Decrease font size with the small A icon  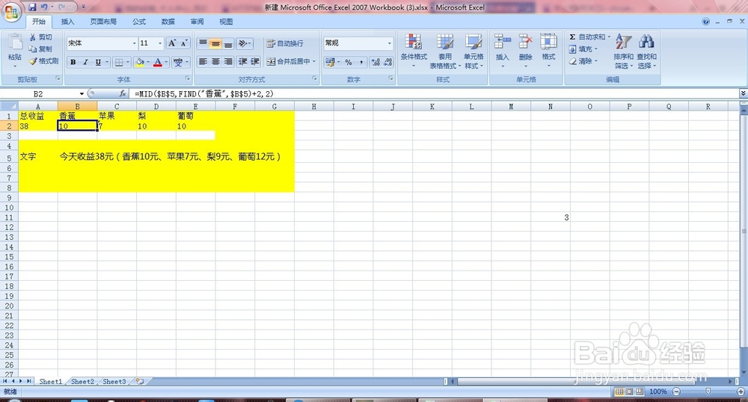tap(184, 43)
